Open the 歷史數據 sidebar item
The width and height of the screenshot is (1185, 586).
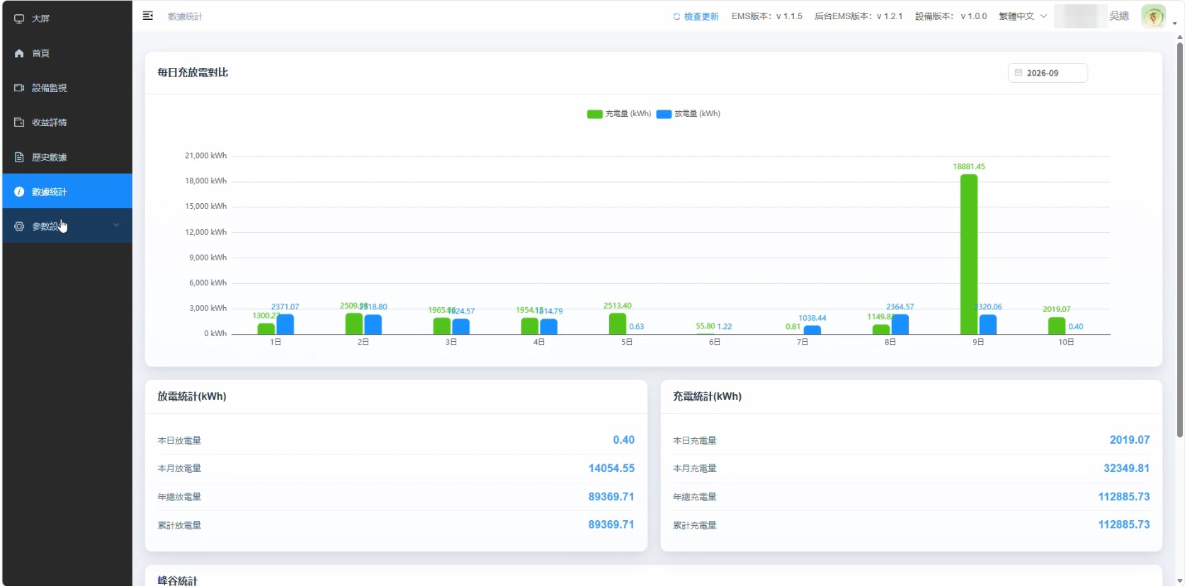pyautogui.click(x=67, y=157)
